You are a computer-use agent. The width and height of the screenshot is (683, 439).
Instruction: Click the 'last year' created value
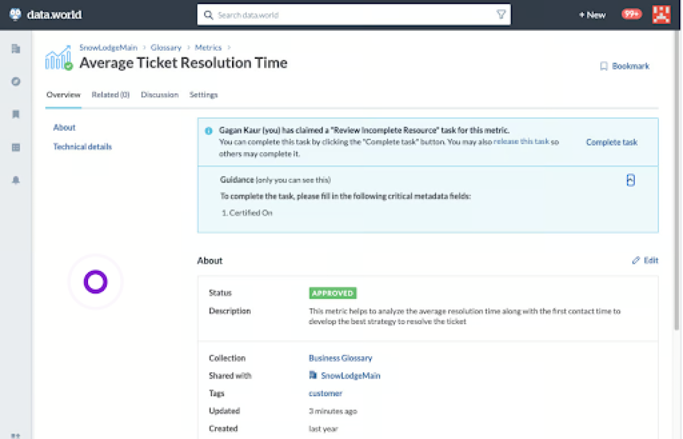323,429
